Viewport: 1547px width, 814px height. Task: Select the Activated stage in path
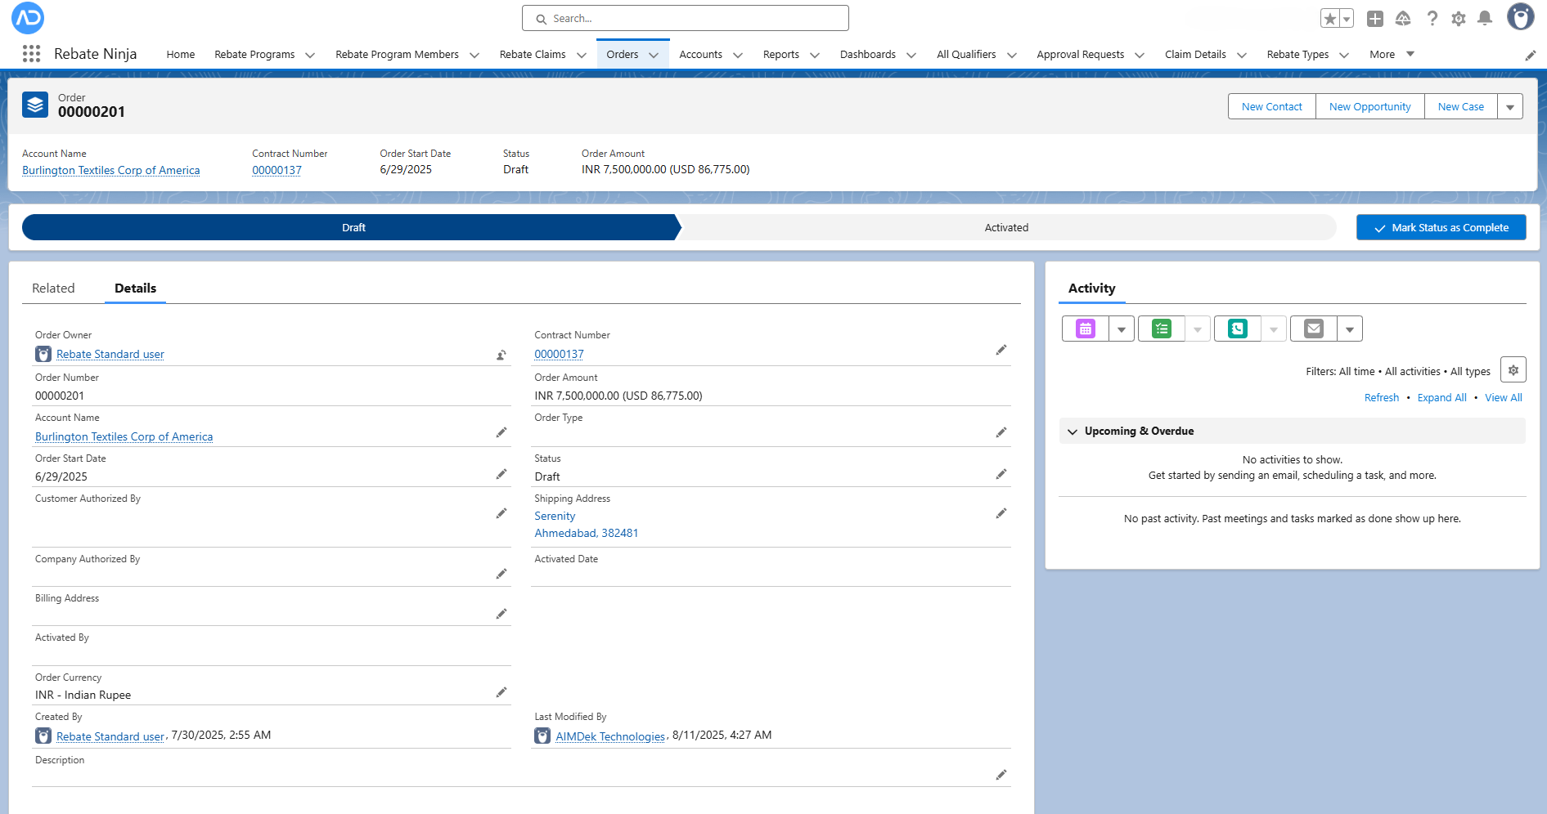[x=1005, y=228]
